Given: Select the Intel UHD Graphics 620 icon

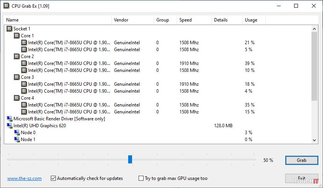Looking at the screenshot, I should click(x=10, y=126).
